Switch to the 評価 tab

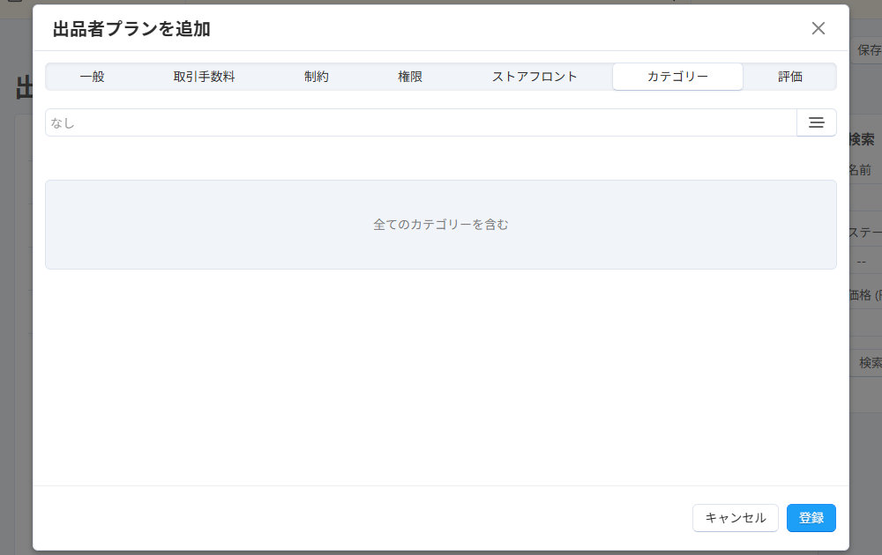[x=789, y=77]
